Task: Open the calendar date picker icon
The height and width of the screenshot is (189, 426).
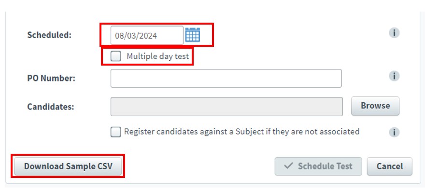Action: [x=193, y=35]
